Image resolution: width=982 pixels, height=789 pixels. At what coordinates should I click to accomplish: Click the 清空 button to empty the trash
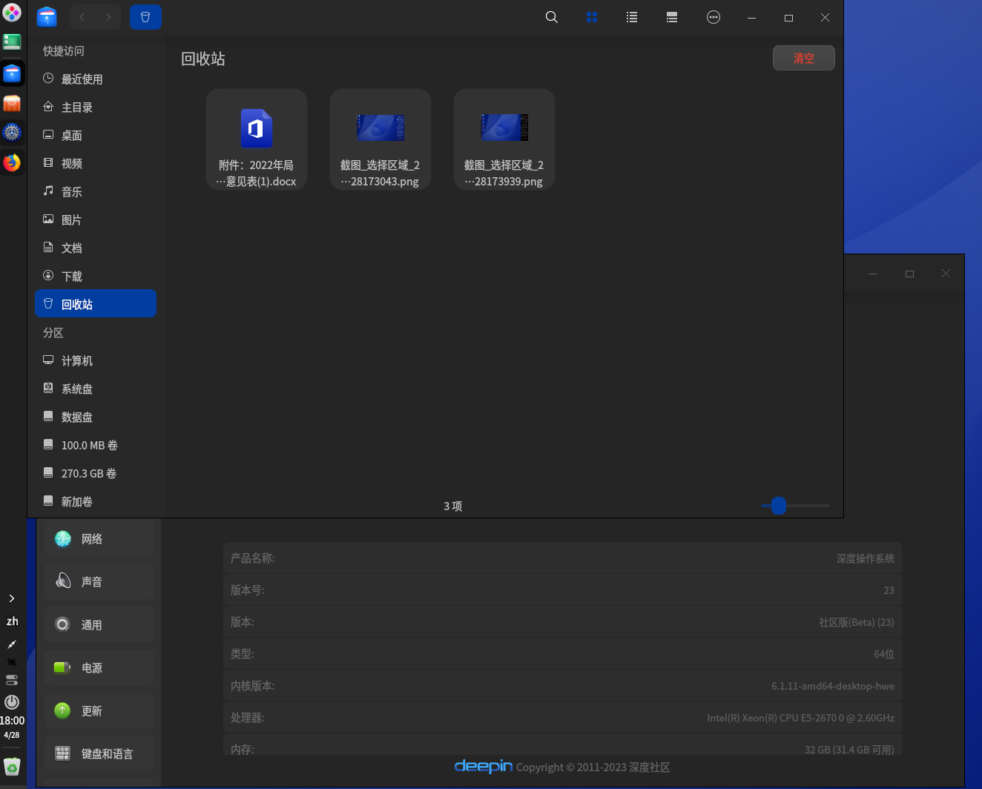pyautogui.click(x=803, y=58)
